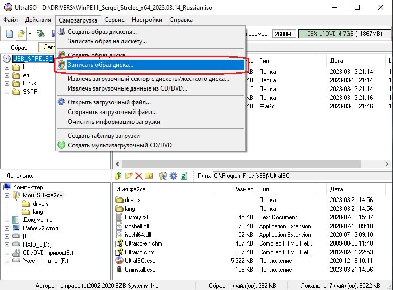
Task: Click the gear icon beside Открыть загрузочный файл
Action: point(61,102)
